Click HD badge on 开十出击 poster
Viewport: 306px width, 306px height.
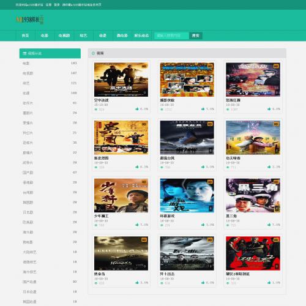[x=210, y=240]
